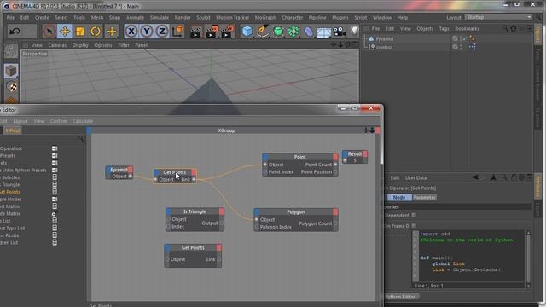Expand the Udin Python Presets folder
Viewport: 546px width, 307px height.
55,171
